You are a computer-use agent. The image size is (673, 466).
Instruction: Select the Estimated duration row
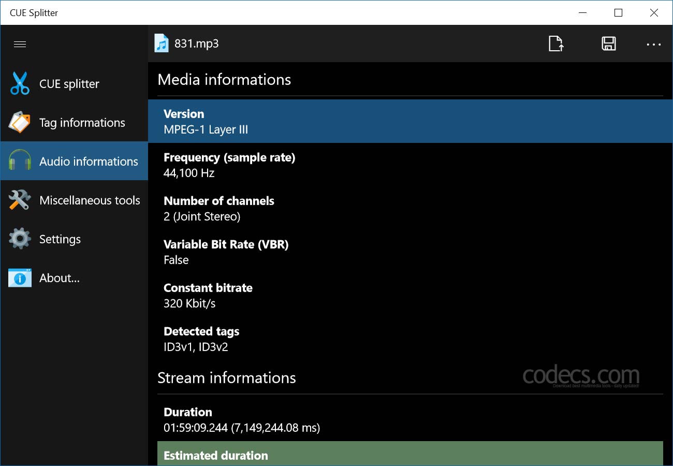coord(410,454)
